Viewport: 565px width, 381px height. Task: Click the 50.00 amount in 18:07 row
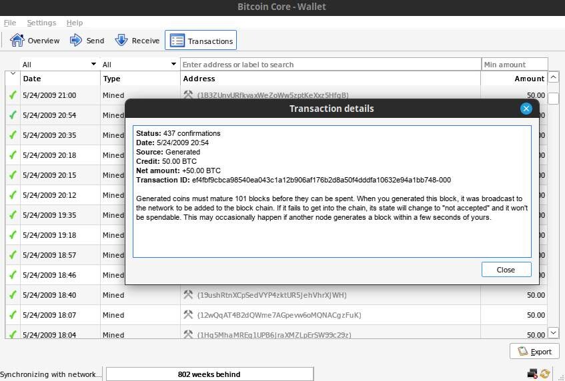536,315
